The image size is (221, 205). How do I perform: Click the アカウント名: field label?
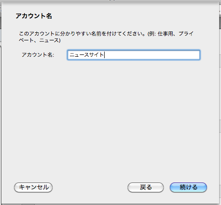[38, 55]
